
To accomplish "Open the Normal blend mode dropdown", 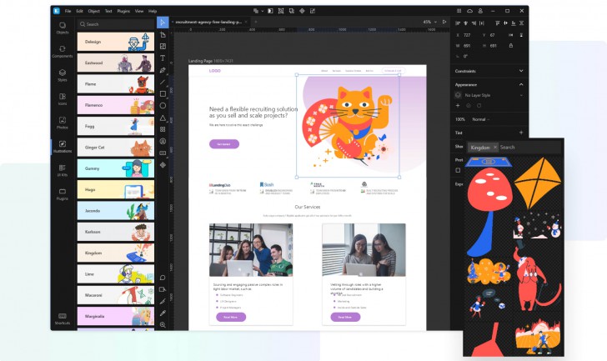I will coord(481,119).
